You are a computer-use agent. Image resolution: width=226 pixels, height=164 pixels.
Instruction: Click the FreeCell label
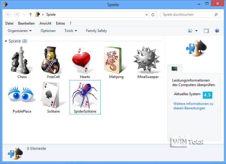[53, 77]
